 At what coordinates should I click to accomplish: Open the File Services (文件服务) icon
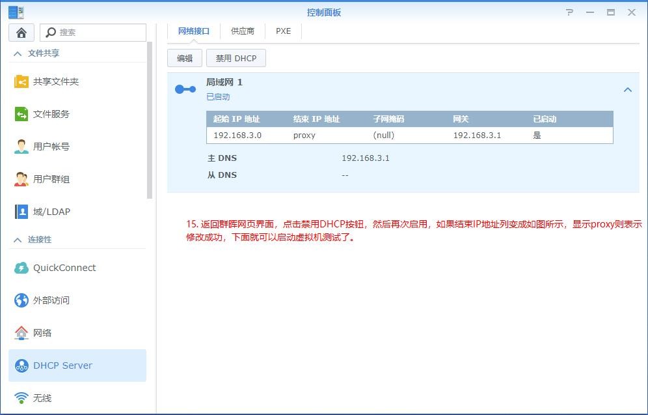tap(21, 114)
